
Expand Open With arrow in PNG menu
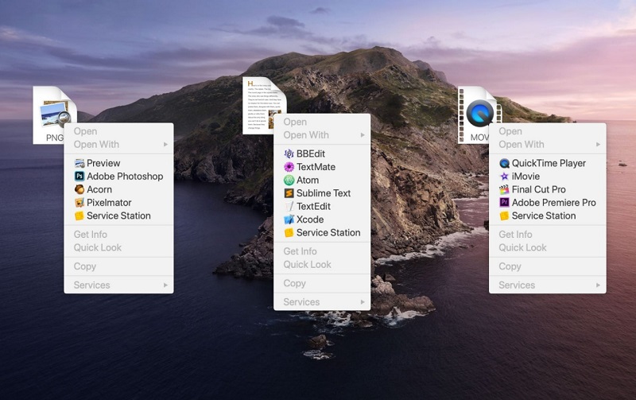click(x=165, y=145)
